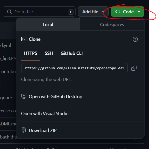Click the search magnifier in Go to file

point(9,12)
